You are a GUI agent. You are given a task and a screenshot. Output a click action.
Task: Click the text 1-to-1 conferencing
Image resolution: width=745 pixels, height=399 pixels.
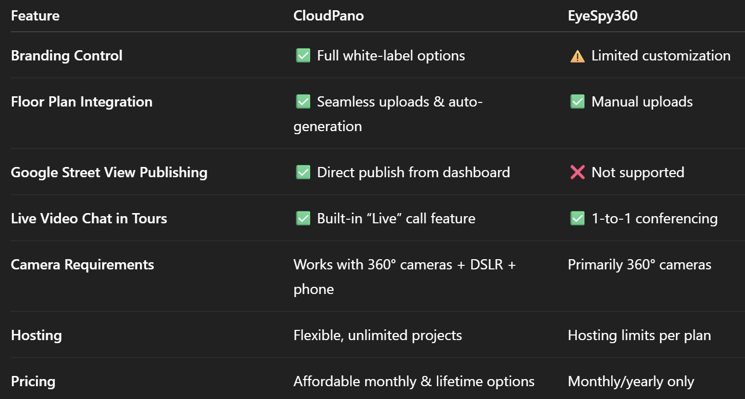[x=655, y=218]
